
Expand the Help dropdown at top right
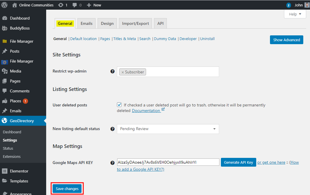pos(295,14)
